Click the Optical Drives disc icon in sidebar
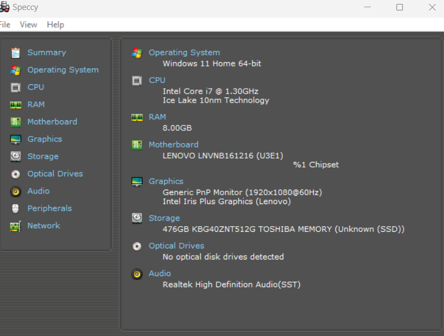 click(16, 174)
